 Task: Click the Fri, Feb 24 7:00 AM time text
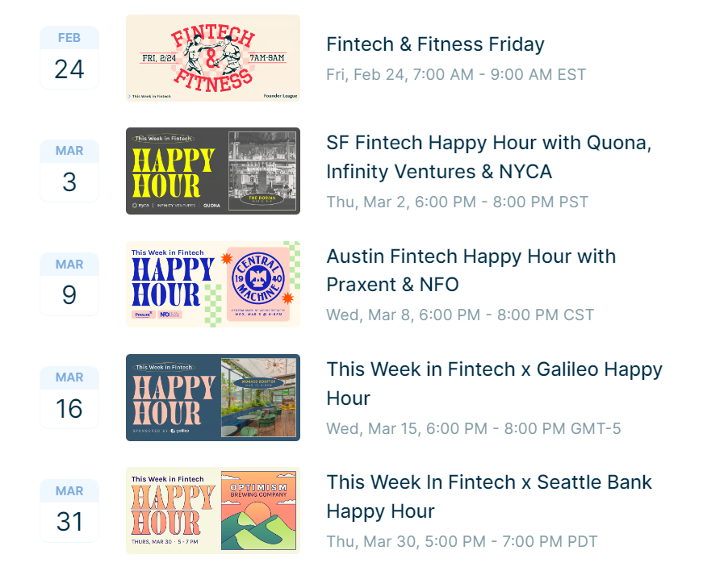point(456,75)
